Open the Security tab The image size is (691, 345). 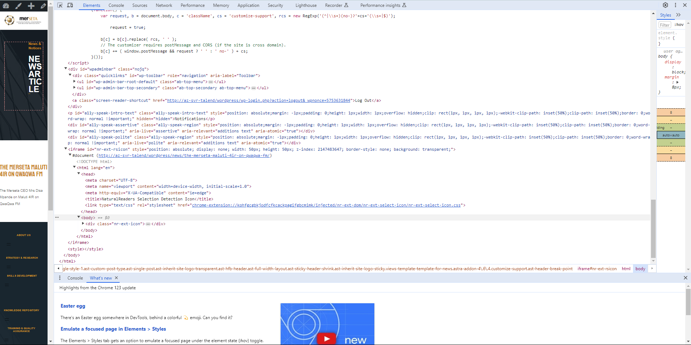275,5
